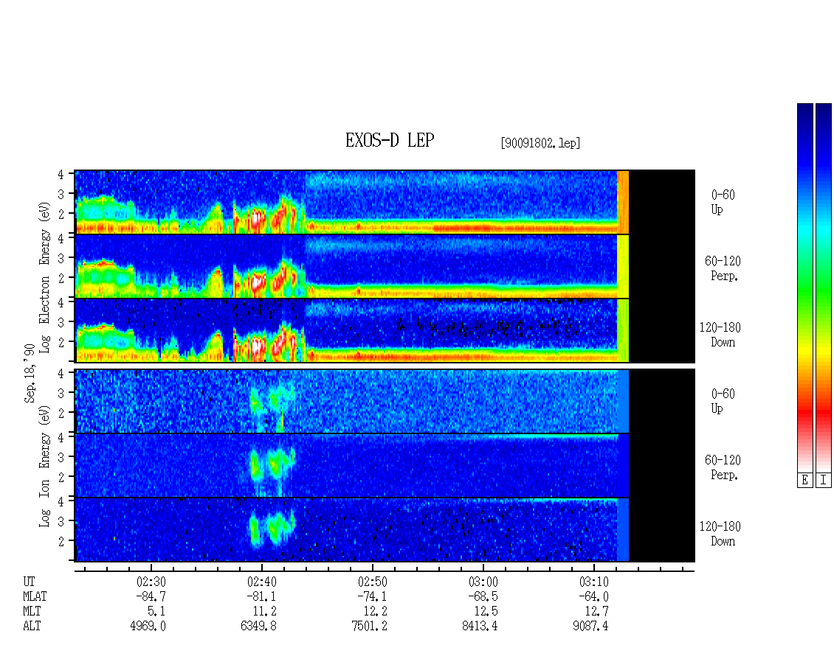834x645 pixels.
Task: Click the ALT row label
Action: coord(32,627)
